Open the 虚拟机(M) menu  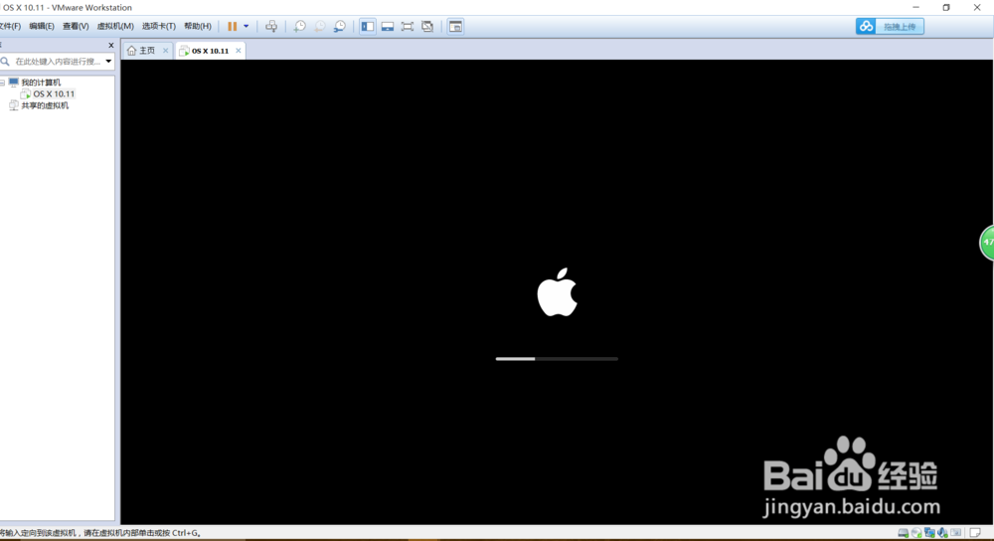(115, 26)
